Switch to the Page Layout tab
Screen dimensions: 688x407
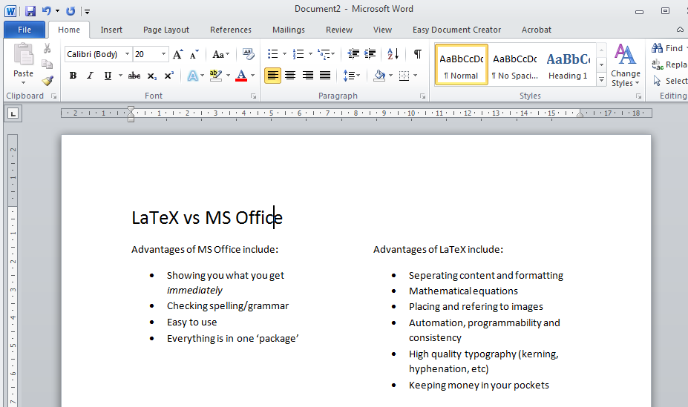pyautogui.click(x=166, y=30)
